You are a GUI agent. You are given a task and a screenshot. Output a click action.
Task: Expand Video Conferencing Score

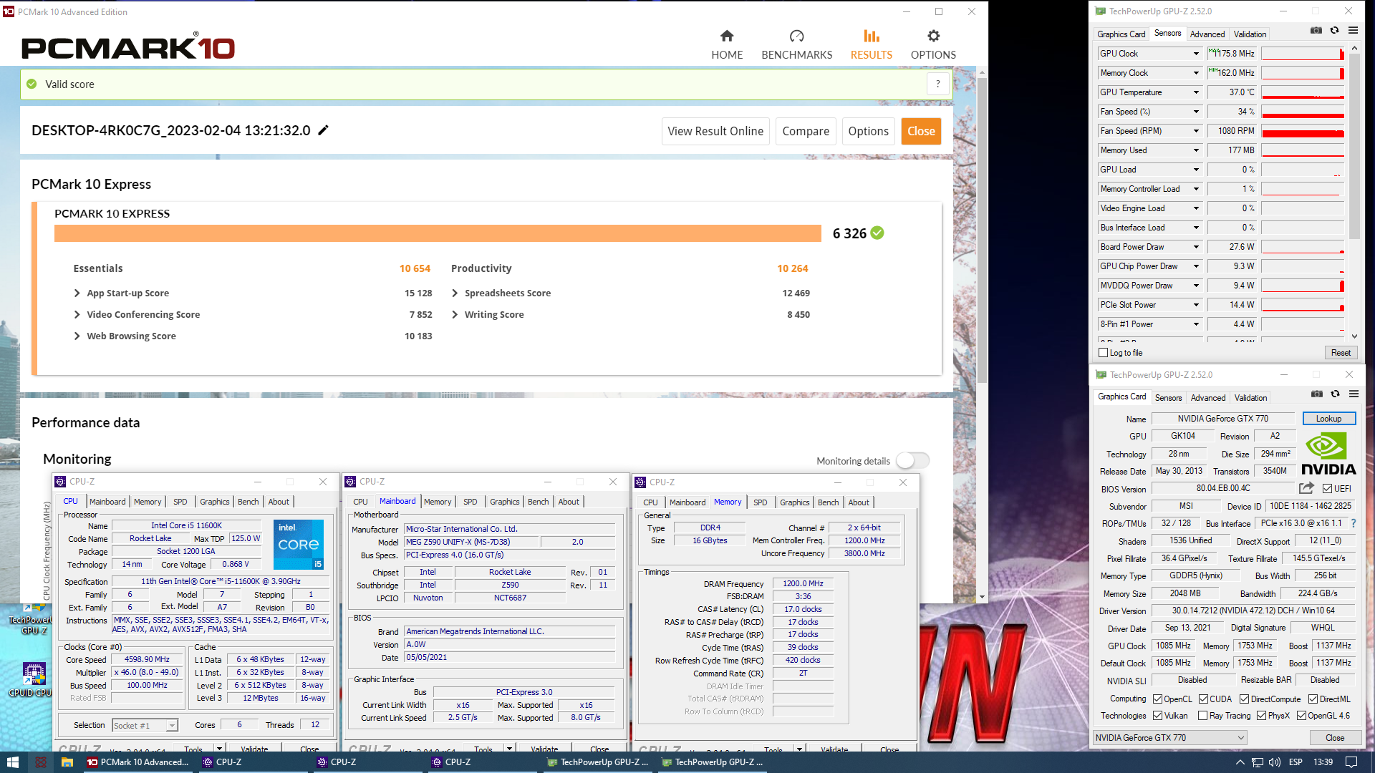pyautogui.click(x=77, y=314)
